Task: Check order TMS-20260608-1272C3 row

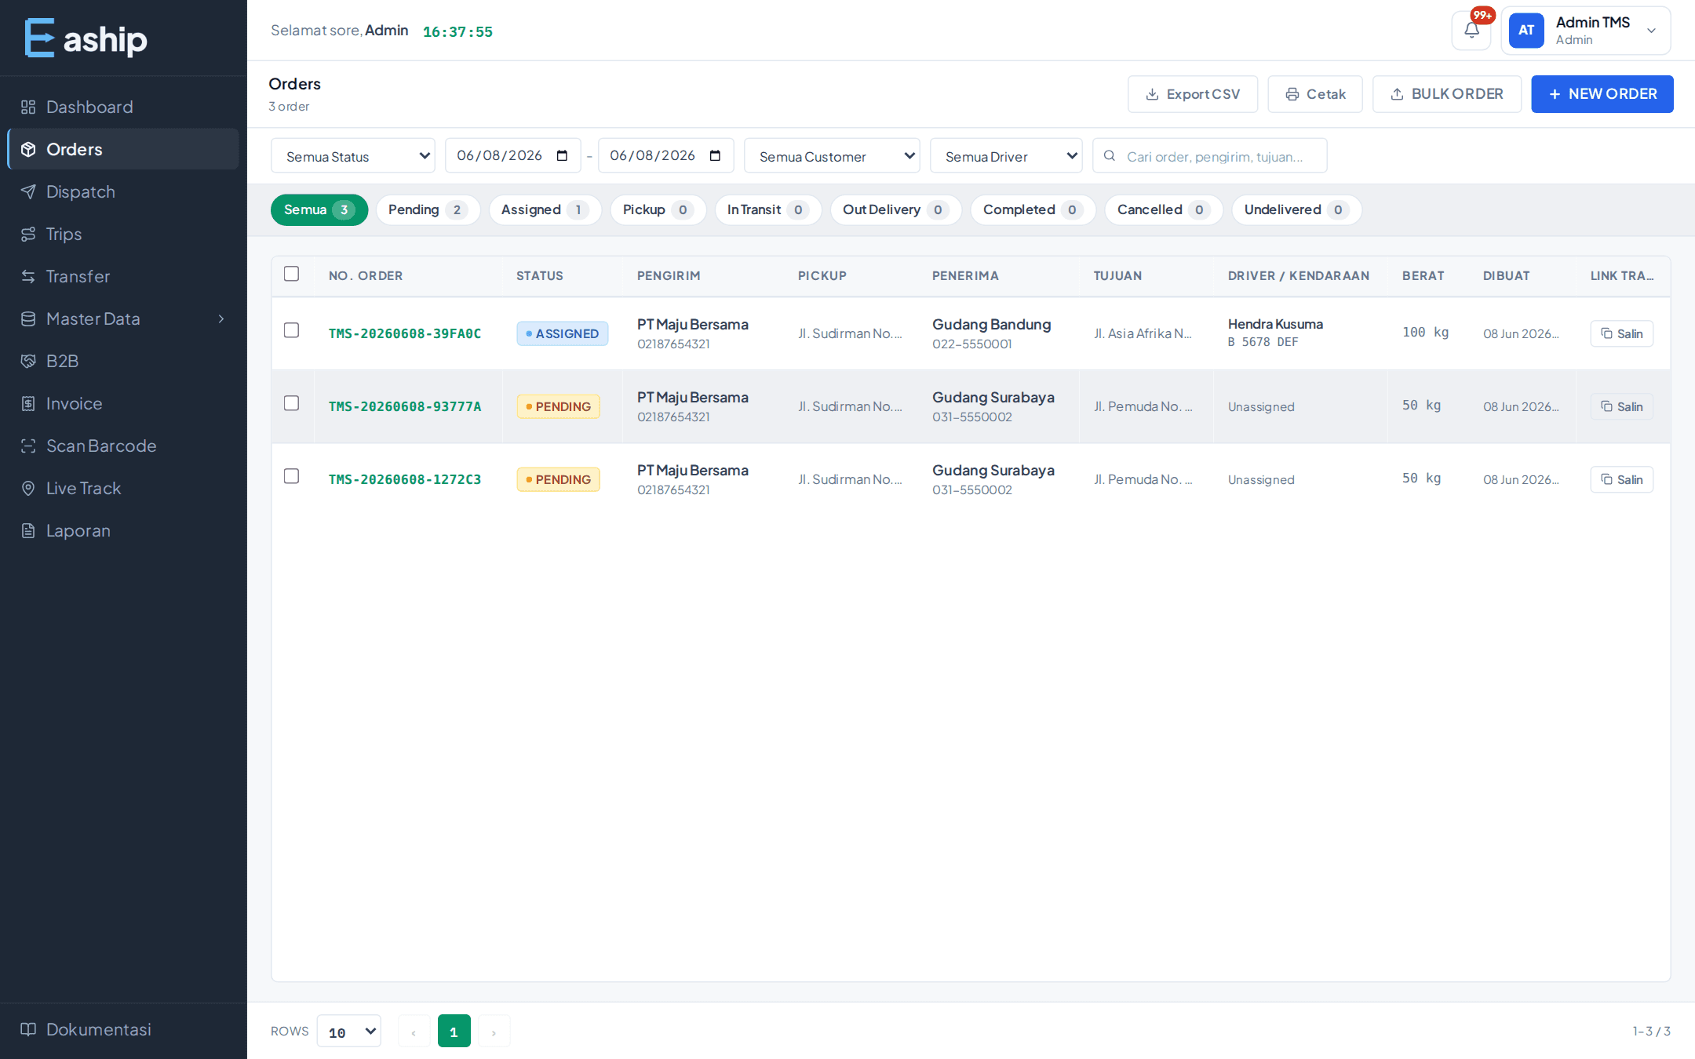Action: point(291,476)
